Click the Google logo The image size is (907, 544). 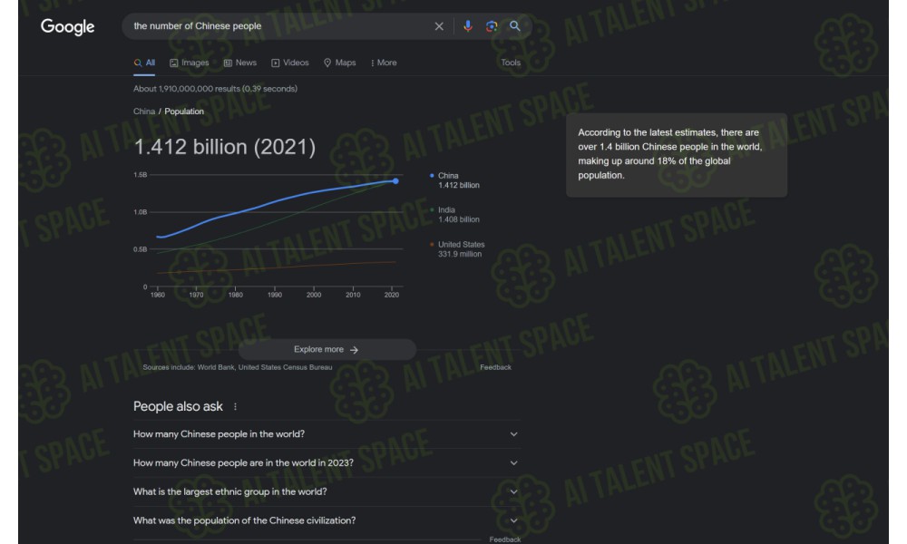pyautogui.click(x=67, y=26)
